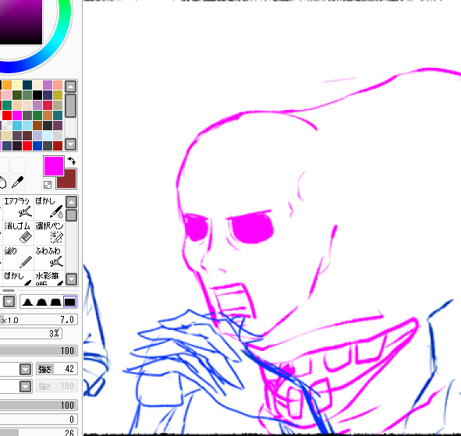Viewport: 461px width, 436px height.
Task: Select the ぼかし tool beside 水彩筆
Action: [x=18, y=278]
